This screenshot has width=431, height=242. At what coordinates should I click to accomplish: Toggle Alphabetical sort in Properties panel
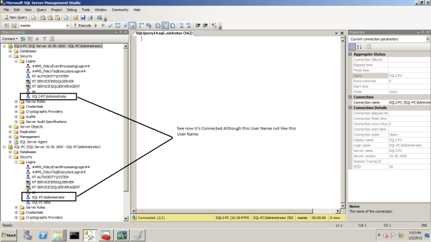click(359, 47)
